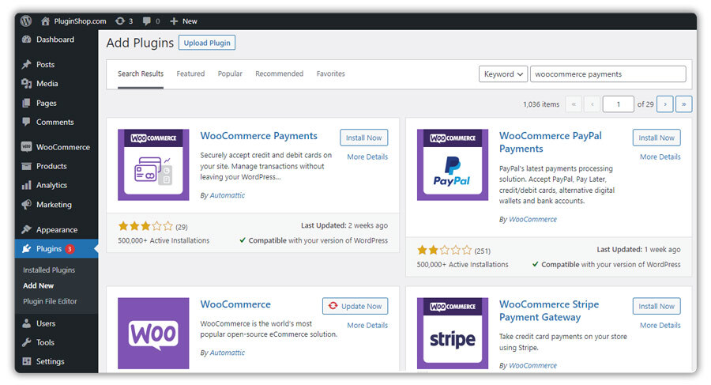Image resolution: width=711 pixels, height=385 pixels.
Task: Click WooCommerce author link under PayPal Payments
Action: pyautogui.click(x=532, y=219)
